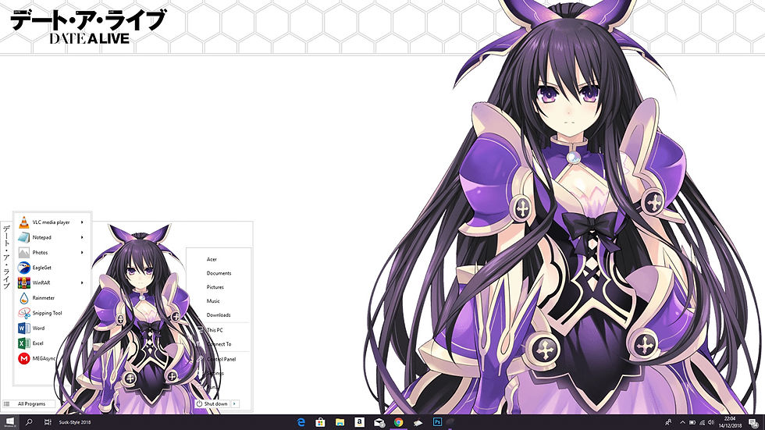Open the Action Center notifications icon
Image resolution: width=765 pixels, height=430 pixels.
pyautogui.click(x=754, y=423)
